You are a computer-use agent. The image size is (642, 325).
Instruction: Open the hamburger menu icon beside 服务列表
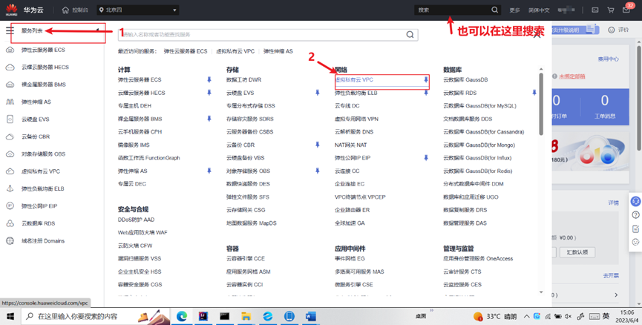10,30
